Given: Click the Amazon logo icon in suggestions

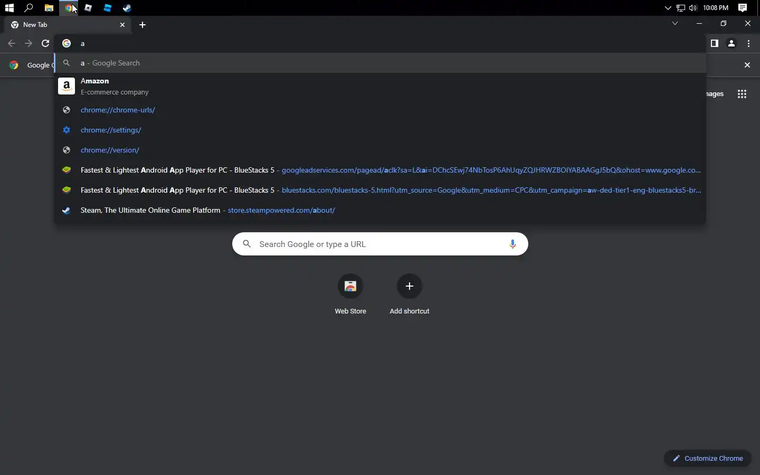Looking at the screenshot, I should point(66,86).
